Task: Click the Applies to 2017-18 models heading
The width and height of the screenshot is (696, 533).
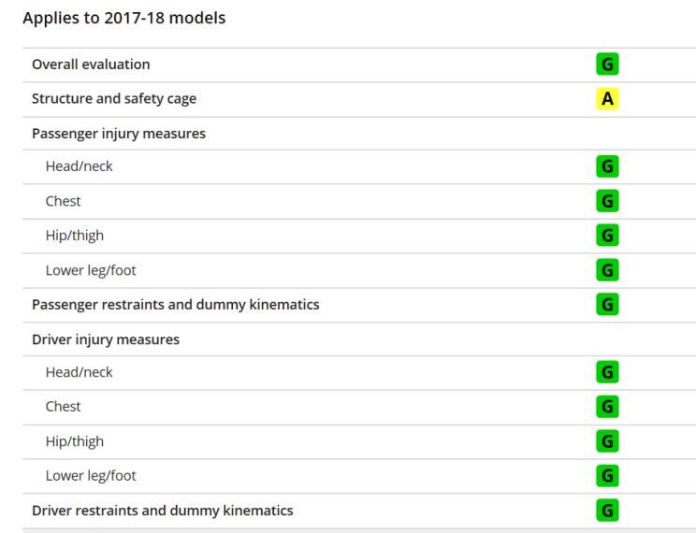Action: click(124, 18)
